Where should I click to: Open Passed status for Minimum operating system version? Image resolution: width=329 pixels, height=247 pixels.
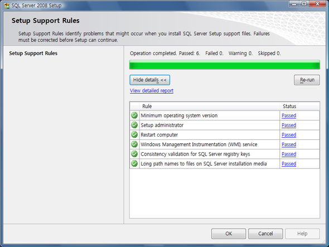[x=289, y=115]
